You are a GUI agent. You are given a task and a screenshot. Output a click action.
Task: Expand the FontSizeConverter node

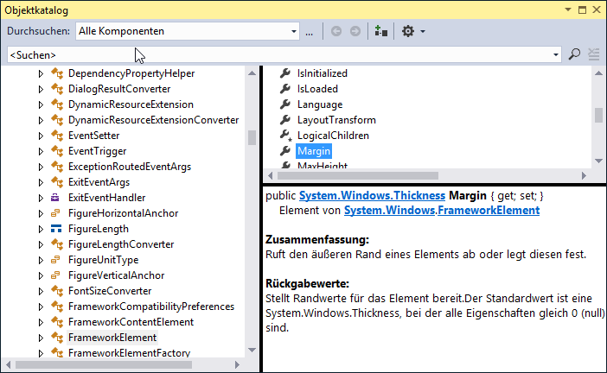41,291
